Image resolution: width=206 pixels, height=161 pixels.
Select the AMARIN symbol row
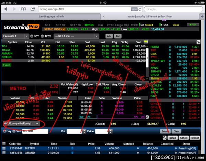(73, 54)
